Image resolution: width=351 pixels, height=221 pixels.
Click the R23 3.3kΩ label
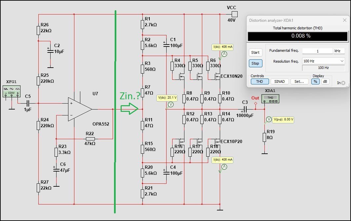tap(64, 149)
